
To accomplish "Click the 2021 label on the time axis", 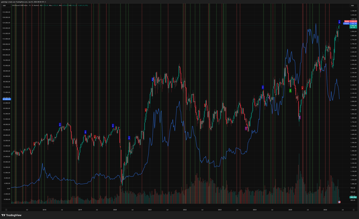I will tap(150, 210).
